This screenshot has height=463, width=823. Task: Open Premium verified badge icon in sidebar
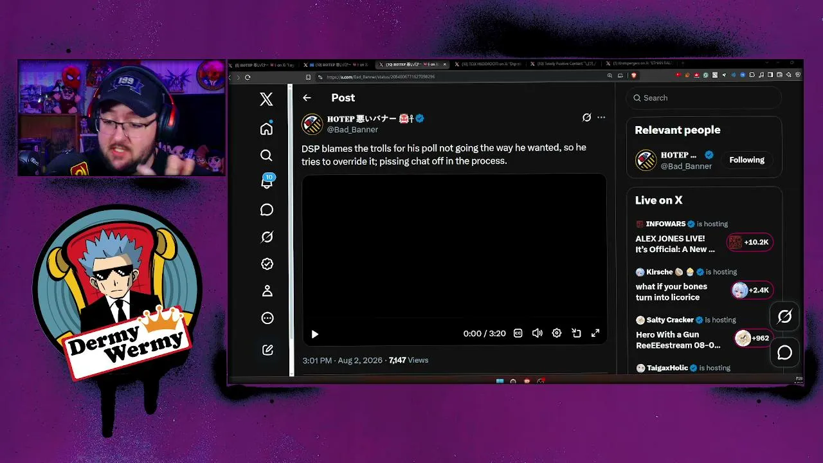tap(267, 264)
